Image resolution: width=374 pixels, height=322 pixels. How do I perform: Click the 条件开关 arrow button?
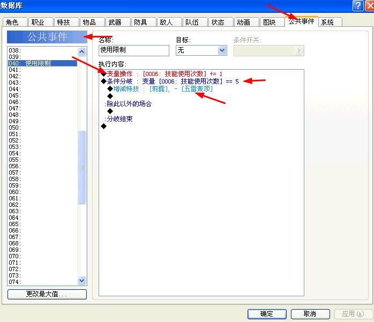point(299,50)
